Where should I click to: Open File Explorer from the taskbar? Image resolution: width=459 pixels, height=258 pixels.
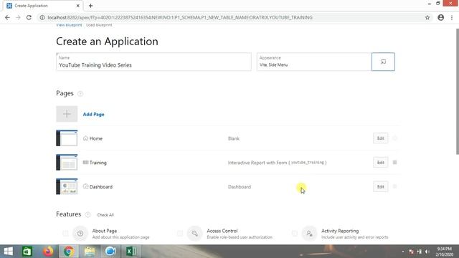(x=90, y=252)
